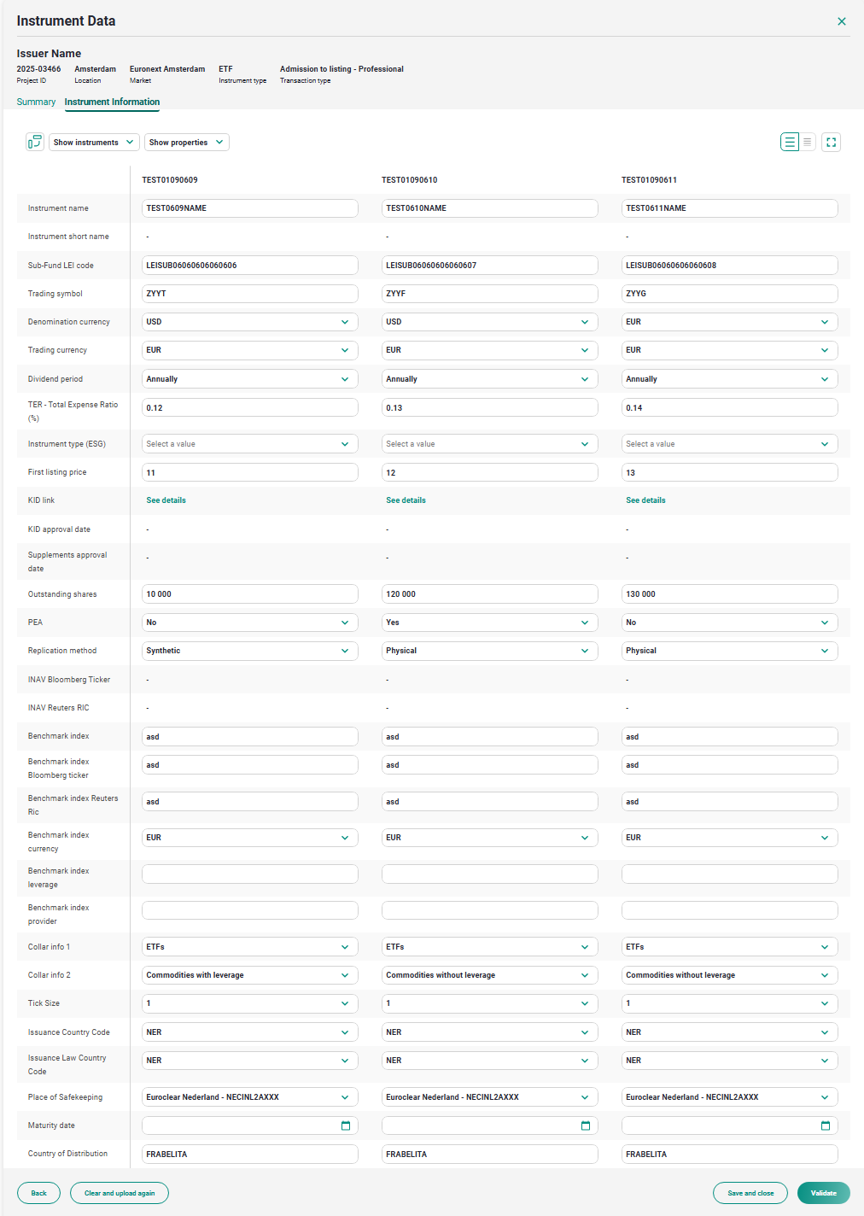Switch to compact row density view
This screenshot has height=1216, width=864.
tap(808, 142)
